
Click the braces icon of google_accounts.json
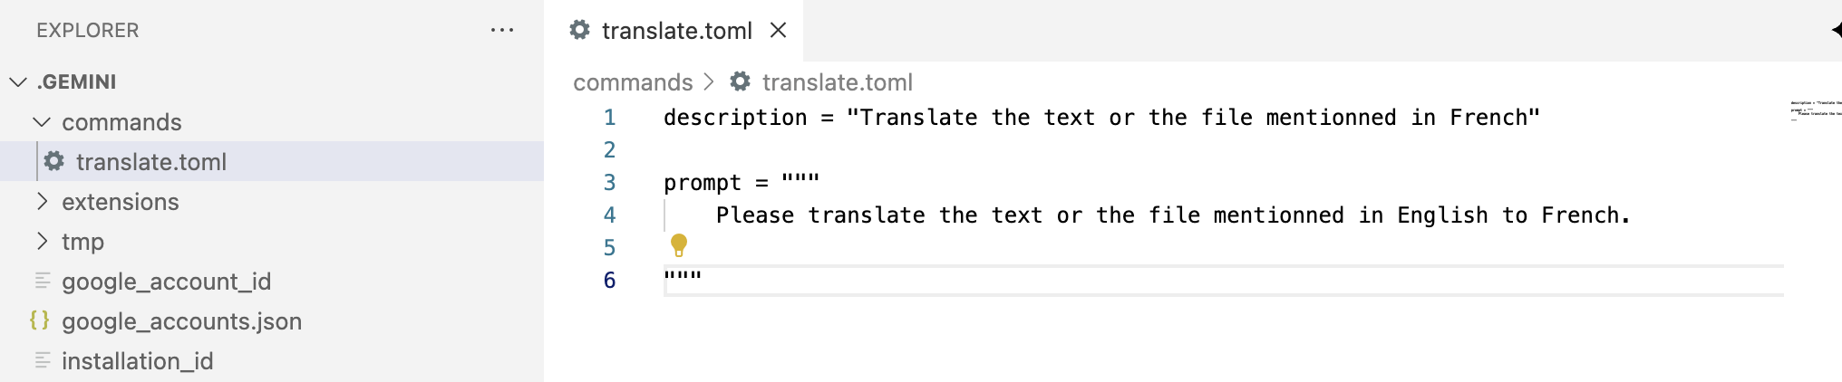click(39, 320)
